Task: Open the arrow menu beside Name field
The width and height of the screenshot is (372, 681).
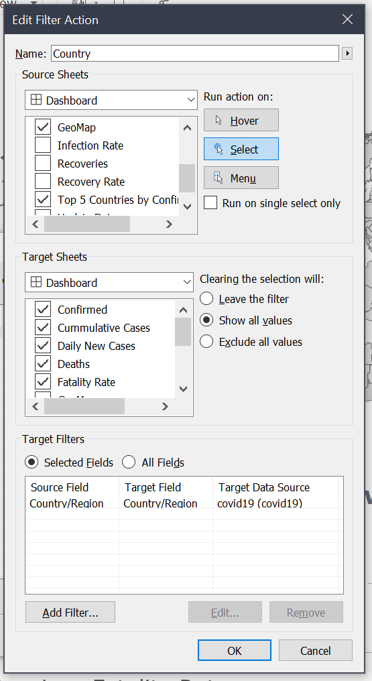Action: 347,54
